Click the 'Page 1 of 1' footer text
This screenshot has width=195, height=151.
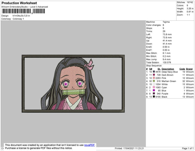click(188, 148)
